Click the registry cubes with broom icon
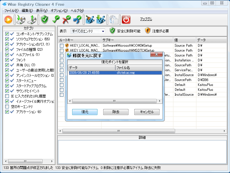Screen dimensions: 230x173 pyautogui.click(x=90, y=20)
